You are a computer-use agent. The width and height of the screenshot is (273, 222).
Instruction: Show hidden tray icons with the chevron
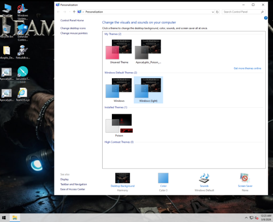(246, 218)
